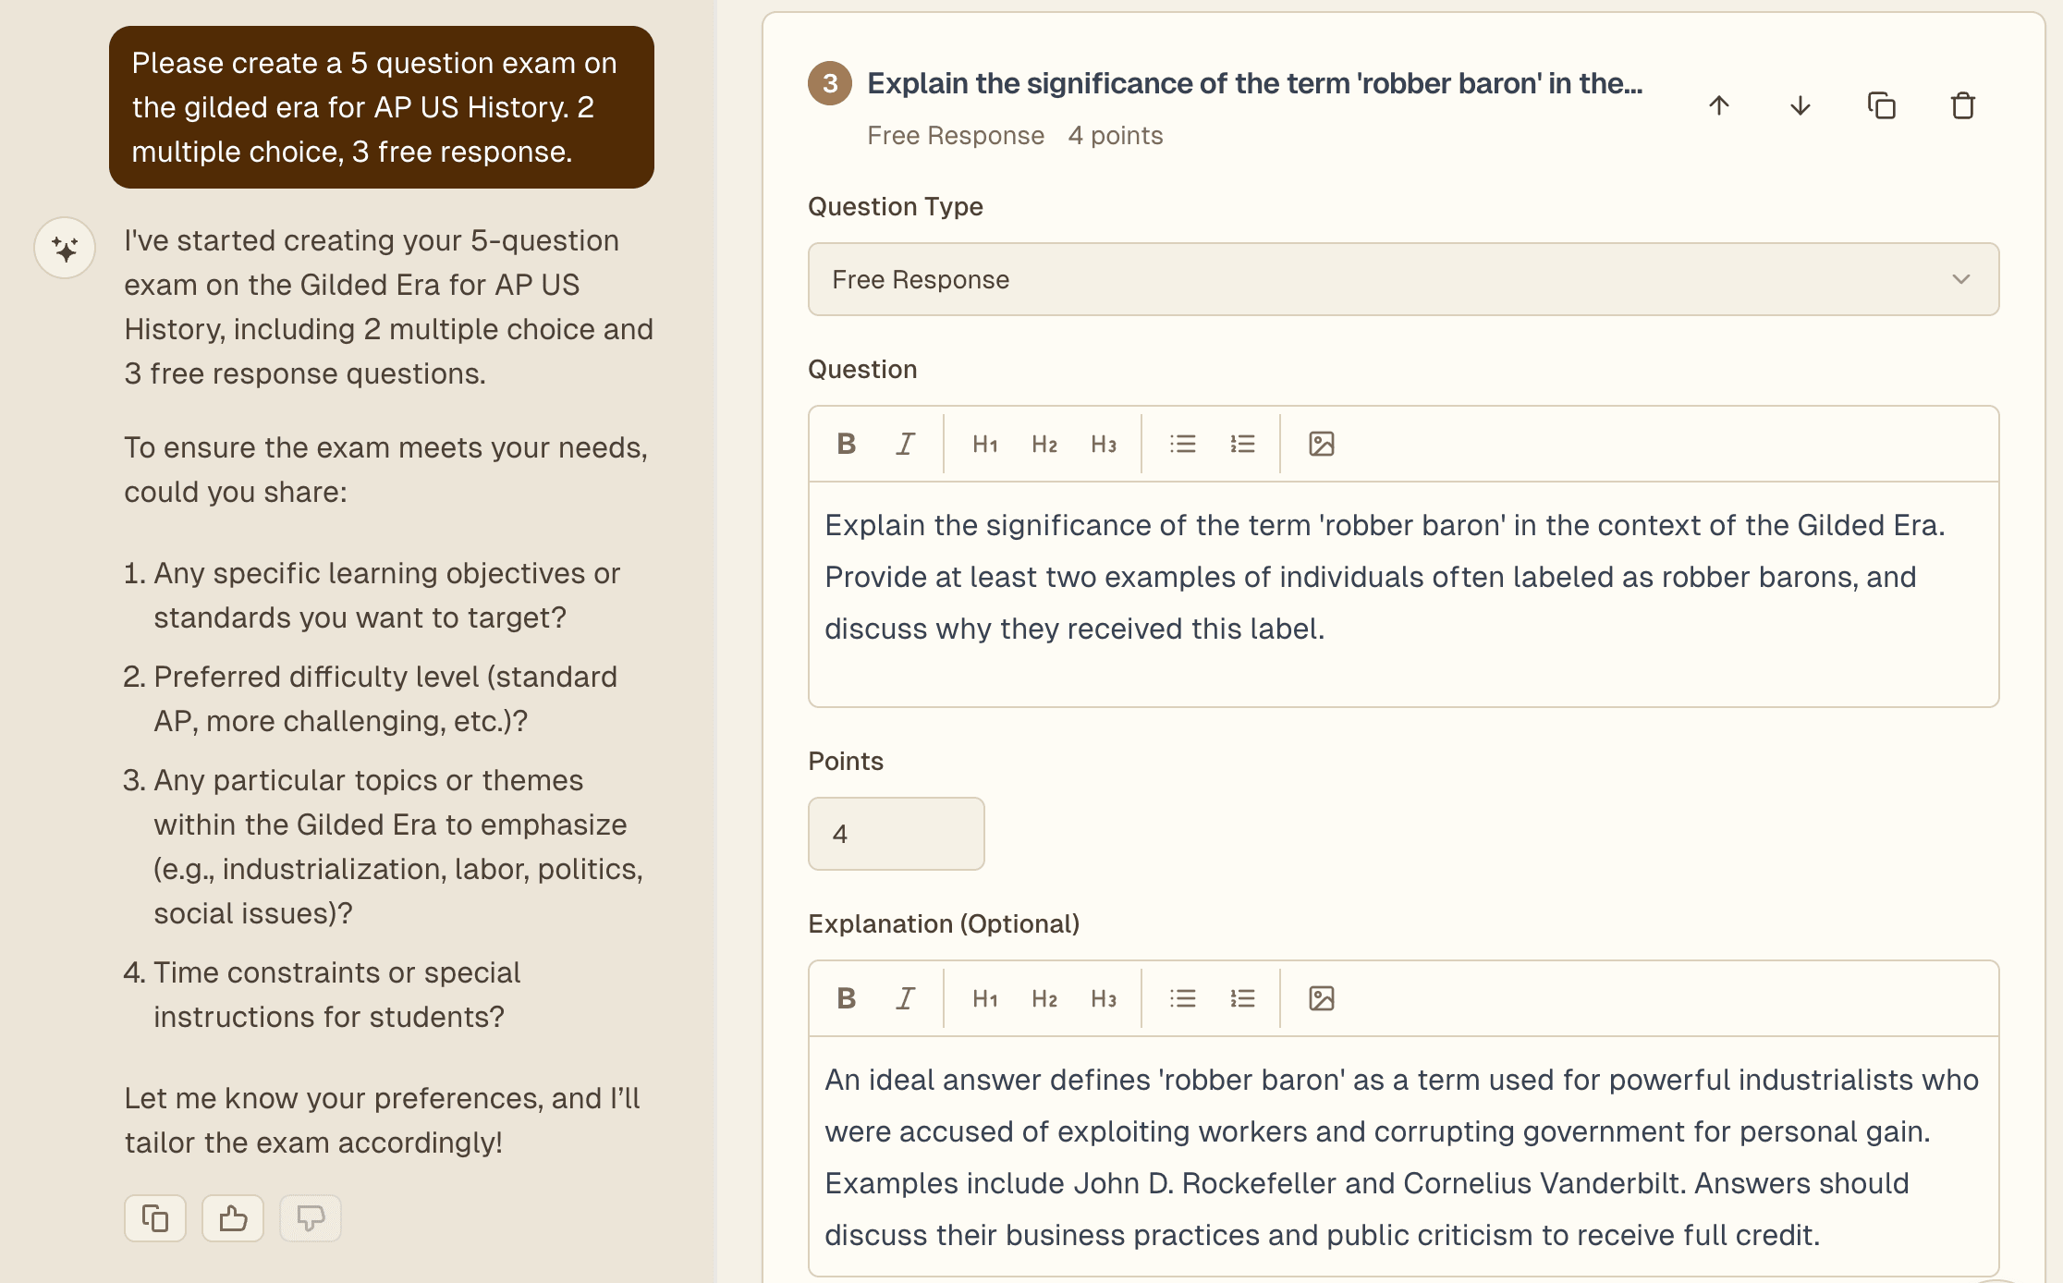Click the Points input field

click(896, 834)
